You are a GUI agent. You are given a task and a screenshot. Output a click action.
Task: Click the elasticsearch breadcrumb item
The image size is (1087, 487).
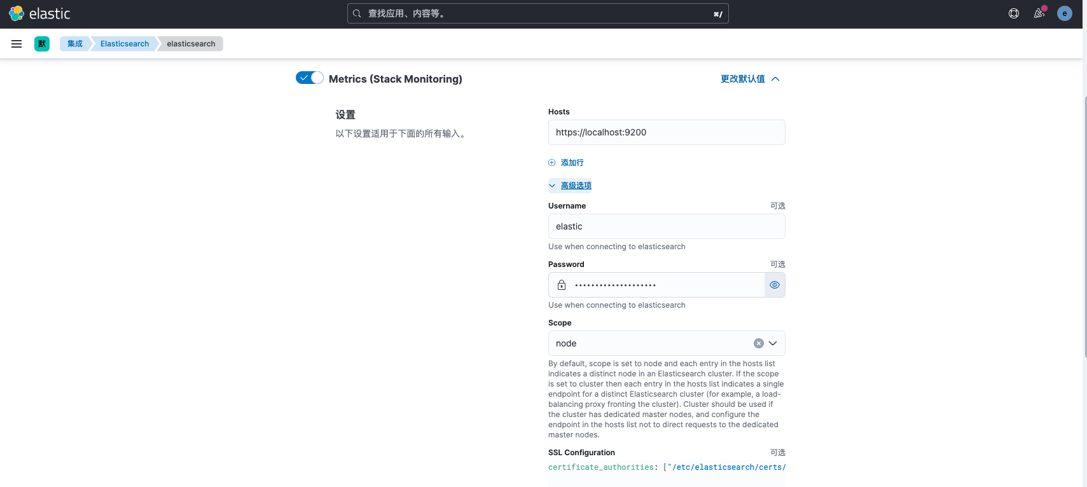191,44
